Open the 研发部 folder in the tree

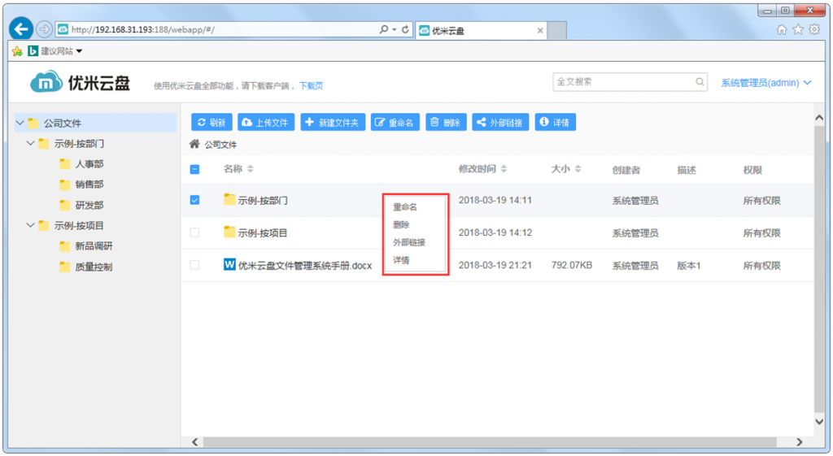click(89, 206)
